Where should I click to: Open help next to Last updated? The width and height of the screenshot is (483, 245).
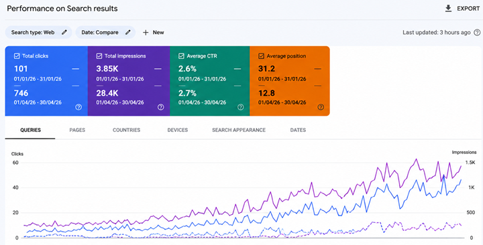click(x=477, y=32)
